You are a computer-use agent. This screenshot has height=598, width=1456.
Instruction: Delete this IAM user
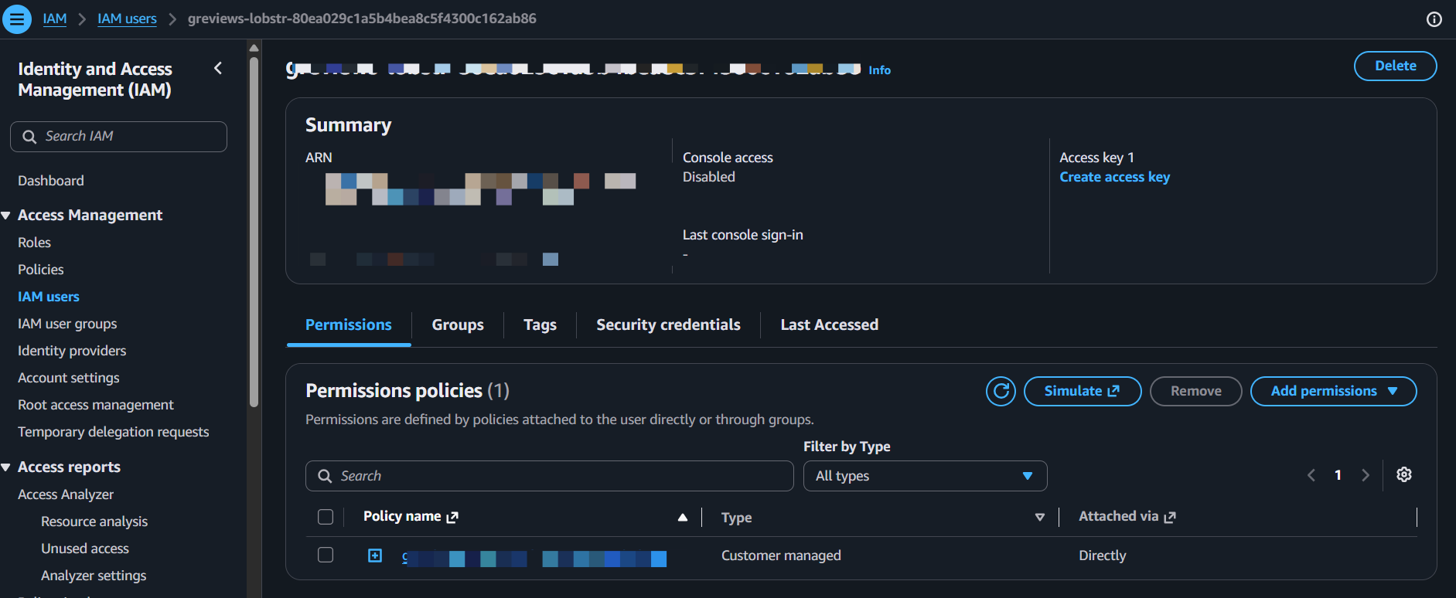1396,66
